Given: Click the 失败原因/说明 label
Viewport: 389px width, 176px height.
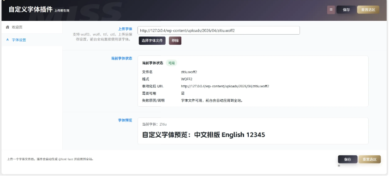Looking at the screenshot, I should 153,101.
